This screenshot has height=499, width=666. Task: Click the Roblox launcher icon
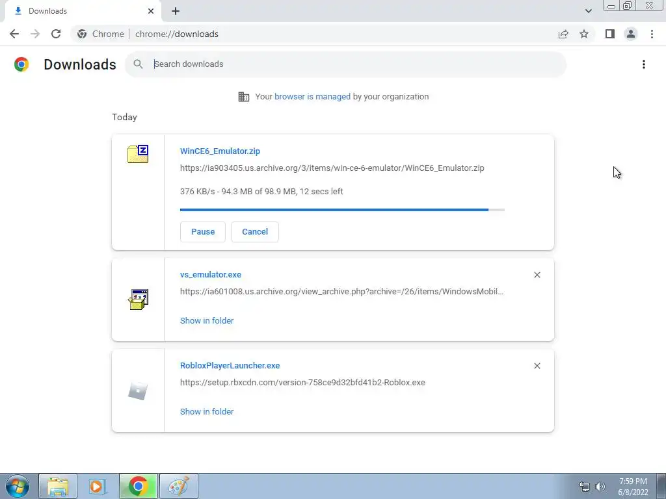[138, 390]
